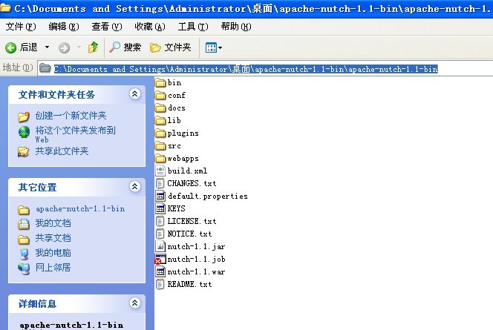The image size is (493, 330).
Task: Select the nutch-1.1.war file icon
Action: (160, 271)
